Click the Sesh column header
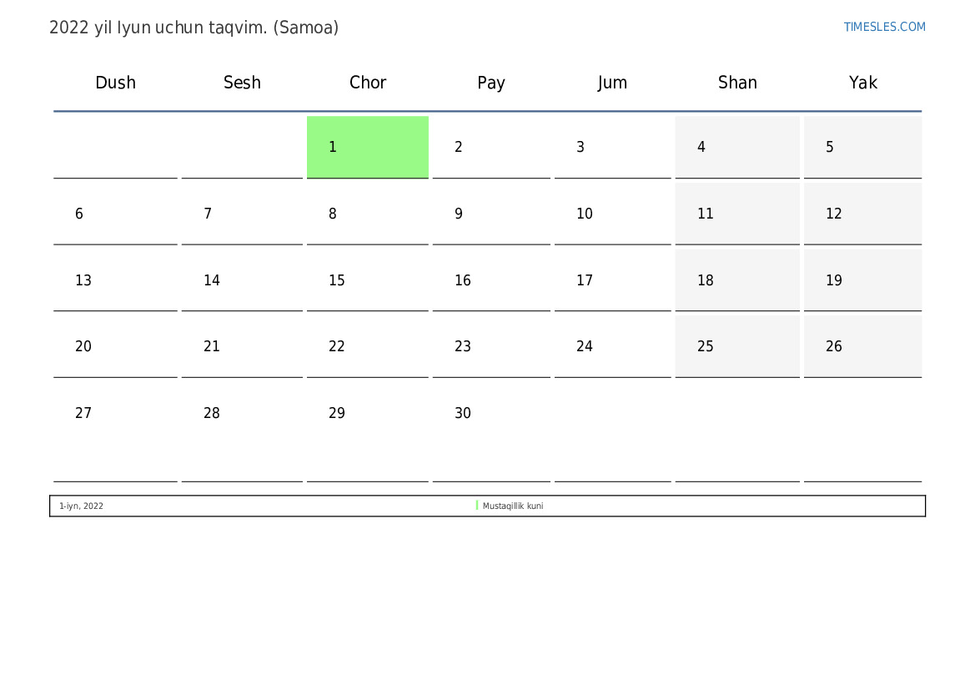This screenshot has height=690, width=975. [242, 83]
